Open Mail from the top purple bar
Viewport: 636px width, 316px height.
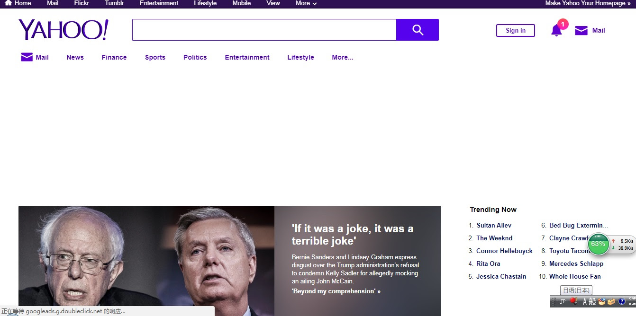point(53,3)
